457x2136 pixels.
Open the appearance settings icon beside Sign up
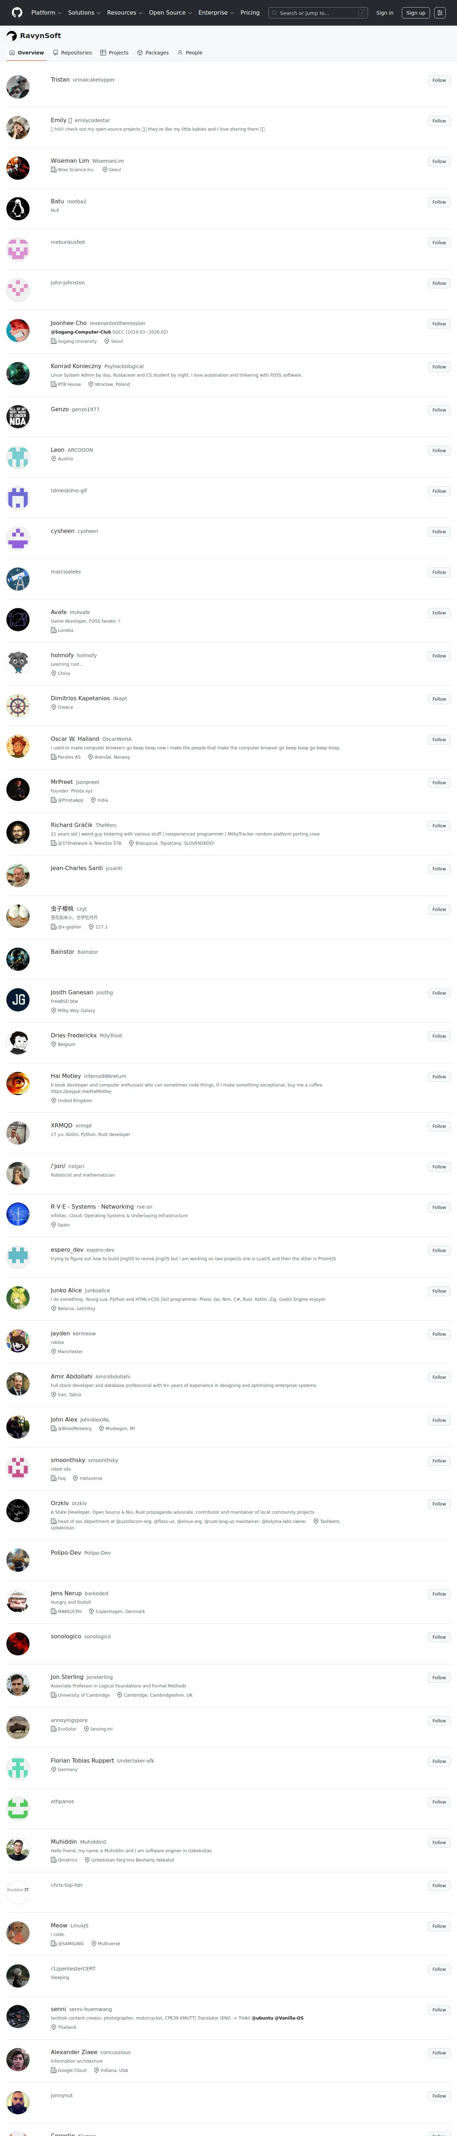(440, 12)
